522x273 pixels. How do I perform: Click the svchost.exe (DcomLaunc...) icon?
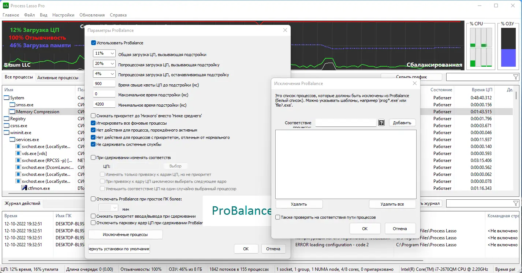click(x=18, y=167)
